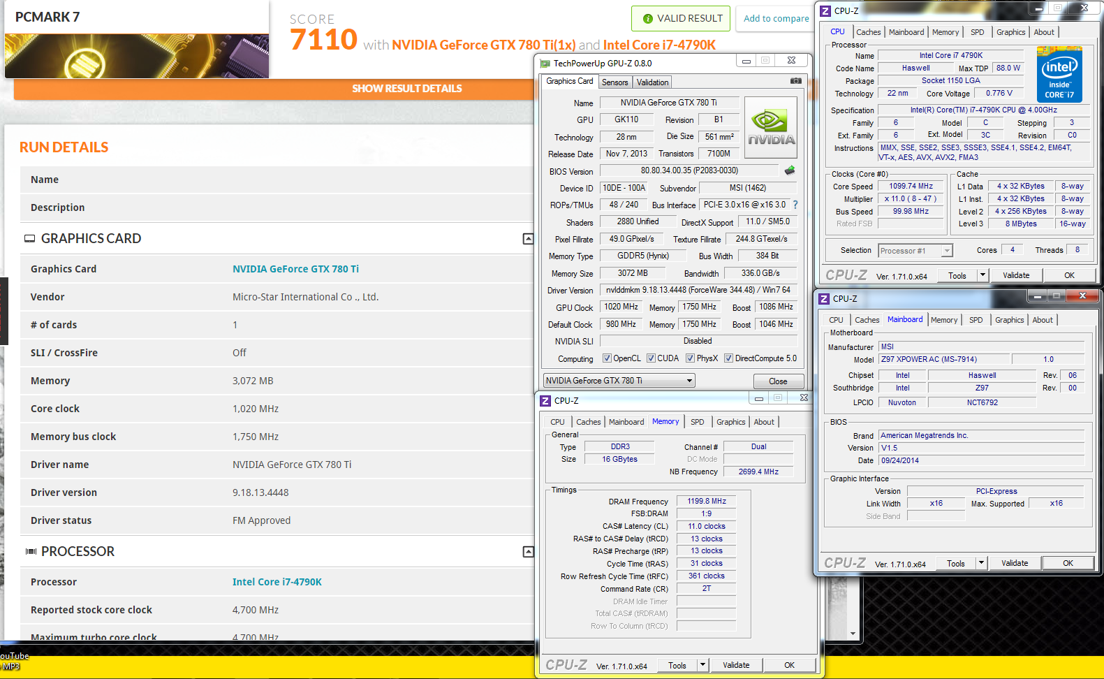Click the GPU-Z title bar app icon
Screen dimensions: 1104x679
pyautogui.click(x=545, y=64)
